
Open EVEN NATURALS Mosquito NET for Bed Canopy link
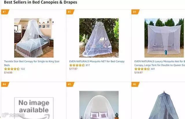[97, 61]
